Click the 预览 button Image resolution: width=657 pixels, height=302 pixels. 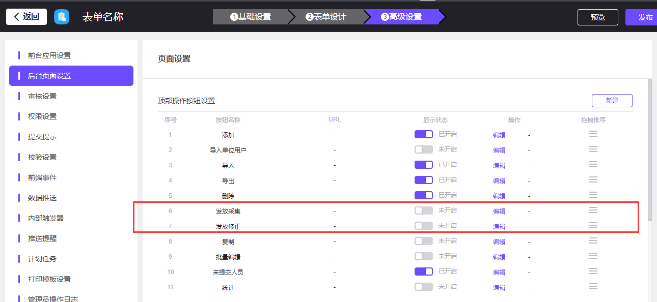pos(598,17)
